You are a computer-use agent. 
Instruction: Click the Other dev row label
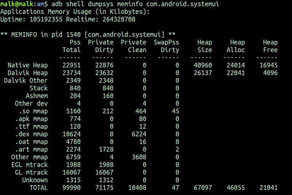tap(31, 104)
